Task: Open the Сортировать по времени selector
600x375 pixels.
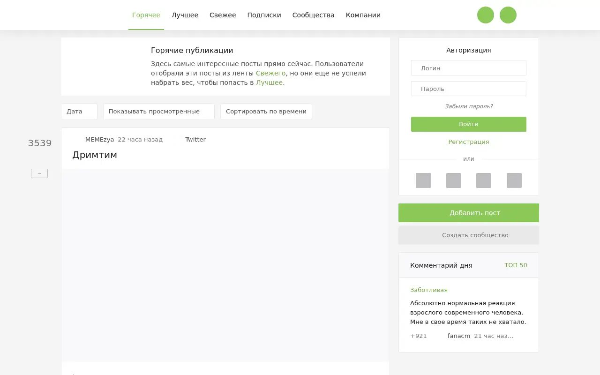Action: pyautogui.click(x=266, y=112)
